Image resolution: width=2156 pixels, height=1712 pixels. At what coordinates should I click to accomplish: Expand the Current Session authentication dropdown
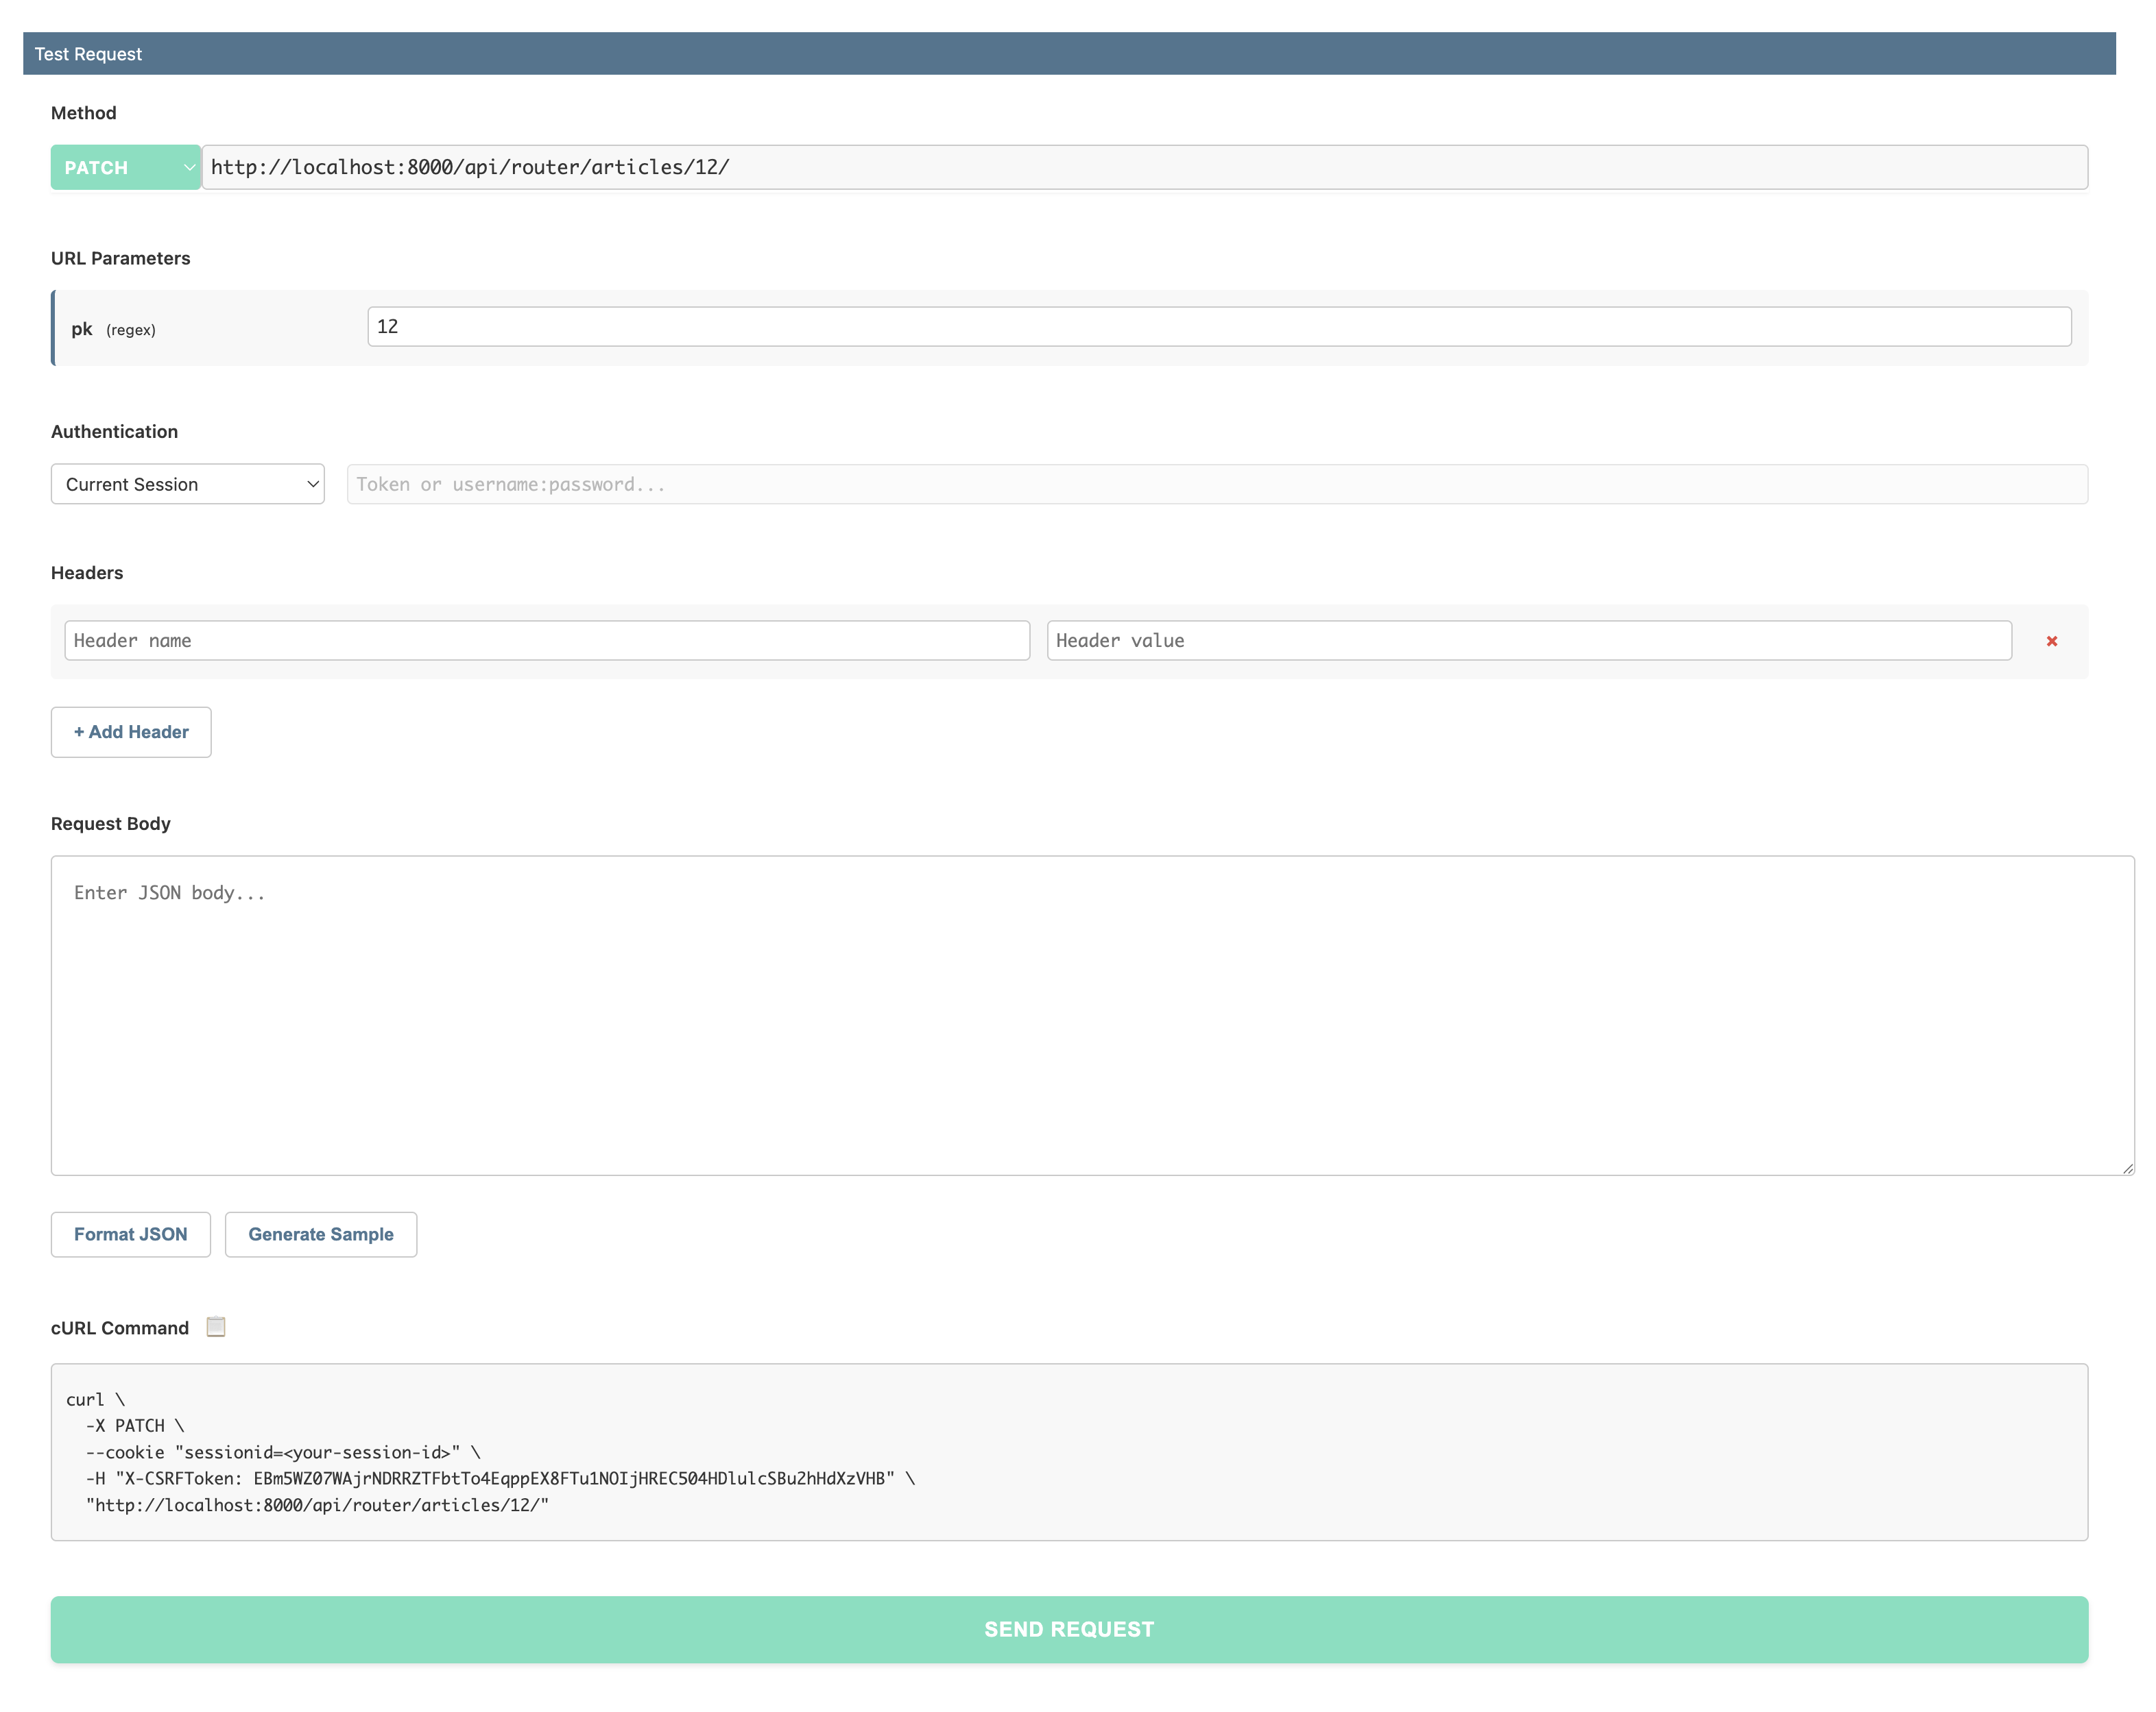tap(188, 484)
